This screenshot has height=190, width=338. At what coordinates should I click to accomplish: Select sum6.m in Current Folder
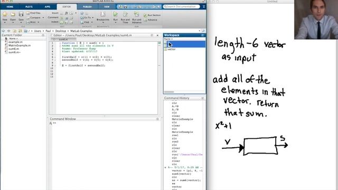point(14,49)
